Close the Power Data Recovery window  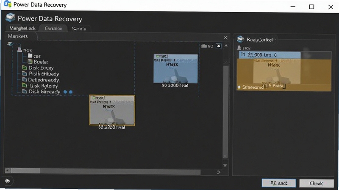pyautogui.click(x=331, y=7)
